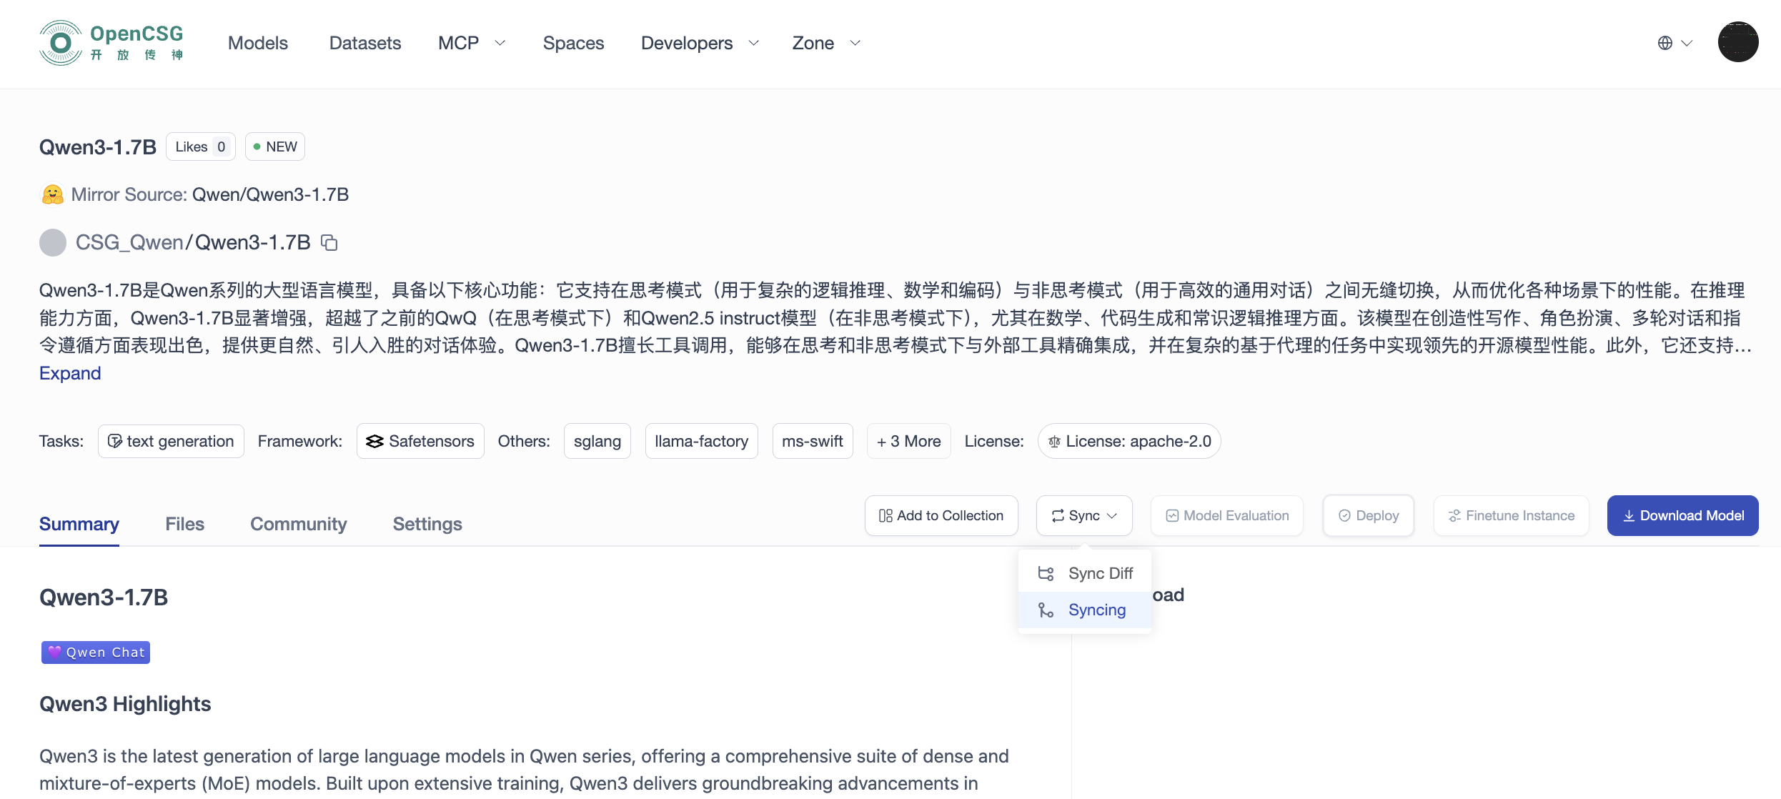Click the Qwen Chat badge
The width and height of the screenshot is (1781, 799).
96,652
